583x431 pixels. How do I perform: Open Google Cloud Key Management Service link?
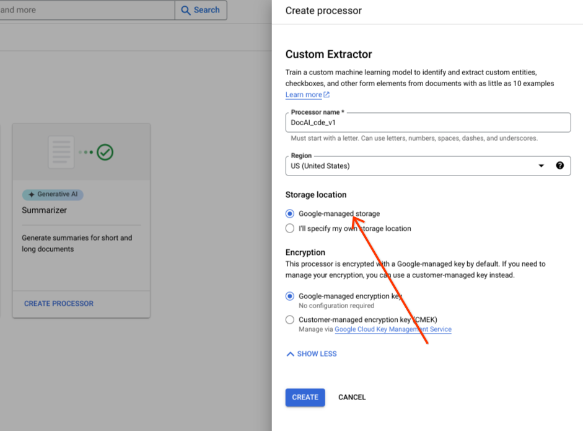[393, 329]
